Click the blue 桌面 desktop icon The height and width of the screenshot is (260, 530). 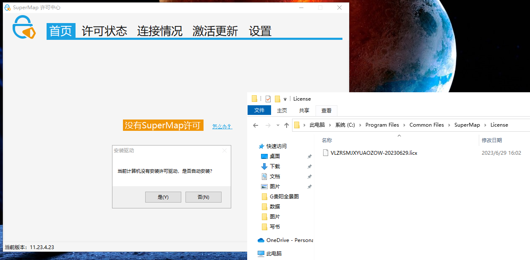click(x=264, y=156)
